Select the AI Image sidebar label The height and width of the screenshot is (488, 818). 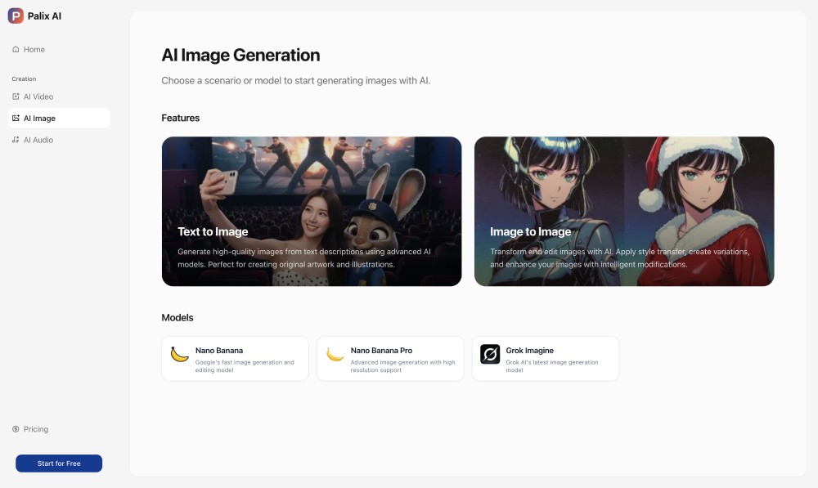point(39,119)
